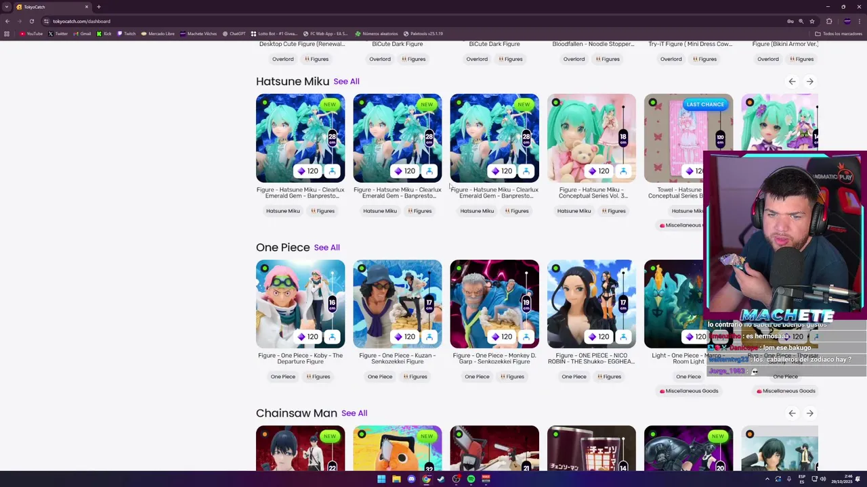The width and height of the screenshot is (867, 487).
Task: Open the Chrome three-dot menu
Action: coord(860,21)
